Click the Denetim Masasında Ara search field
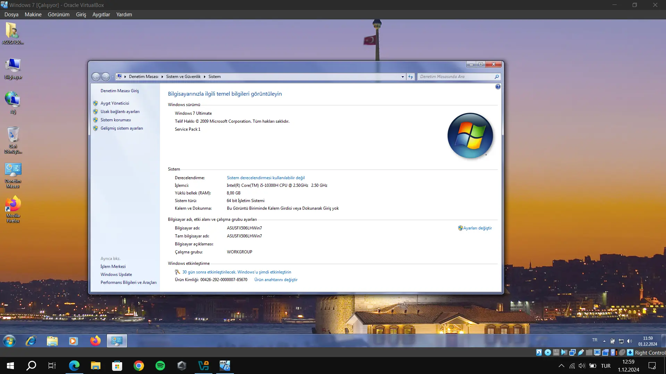 pyautogui.click(x=458, y=77)
